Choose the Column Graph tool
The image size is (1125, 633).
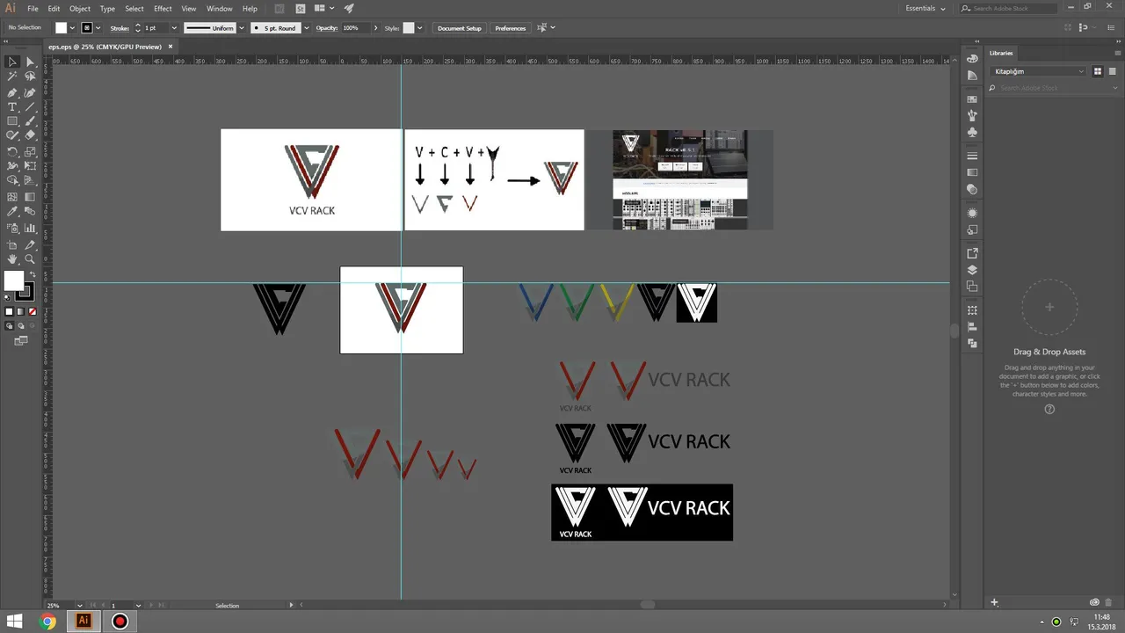pyautogui.click(x=30, y=228)
